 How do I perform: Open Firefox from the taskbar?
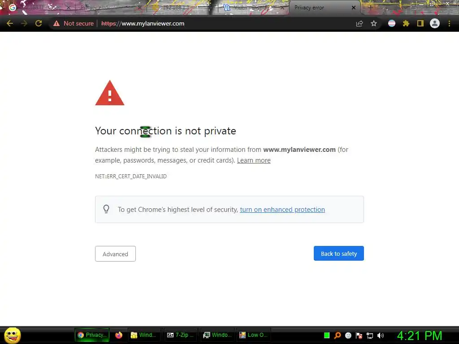118,335
